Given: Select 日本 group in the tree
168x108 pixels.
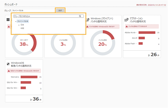Looking at the screenshot, I should [22, 25].
